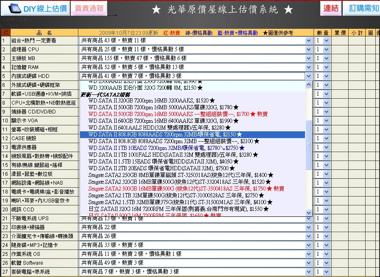Image resolution: width=380 pixels, height=277 pixels.
Task: Expand the 記憶體 RAM product dropdown
Action: point(308,67)
